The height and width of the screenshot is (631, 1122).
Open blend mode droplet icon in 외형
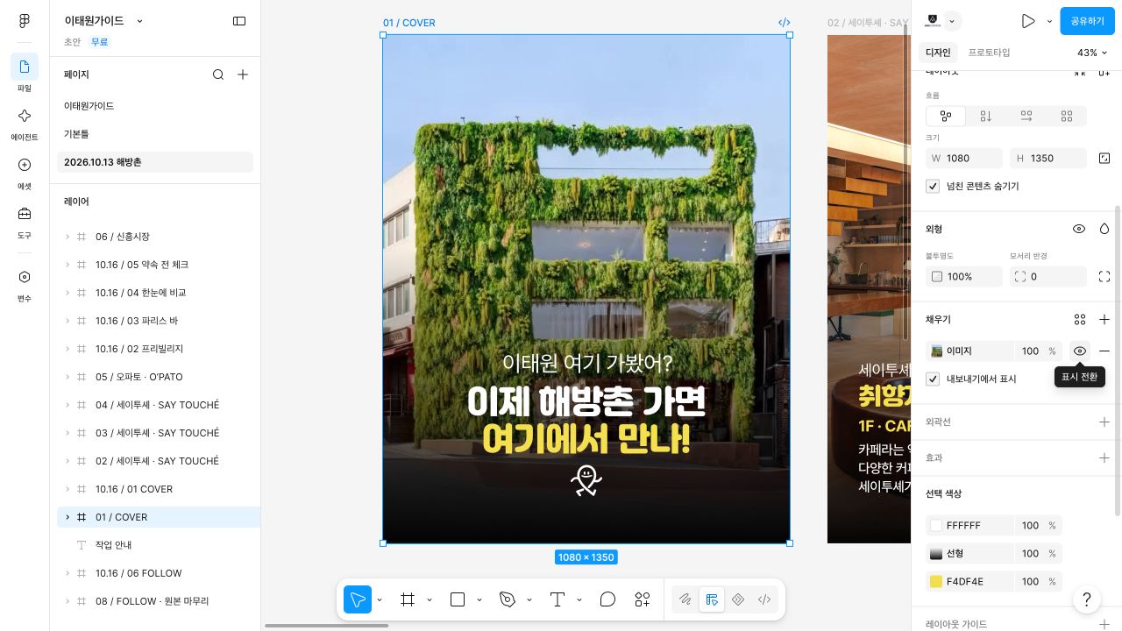1104,229
